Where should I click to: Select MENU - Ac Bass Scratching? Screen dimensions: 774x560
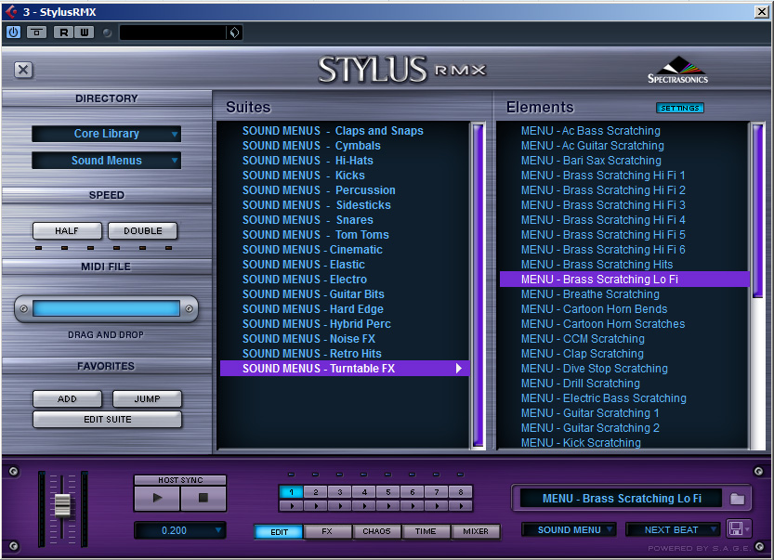tap(624, 131)
